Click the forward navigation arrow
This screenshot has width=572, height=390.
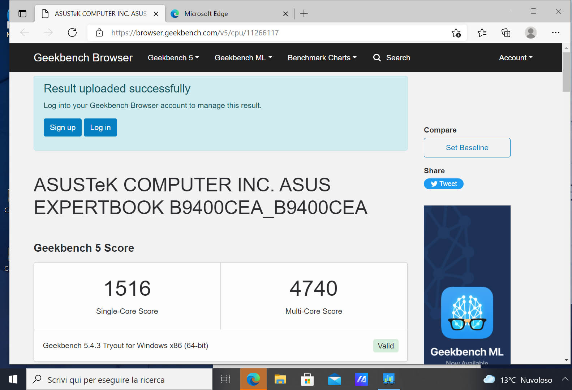pos(48,33)
